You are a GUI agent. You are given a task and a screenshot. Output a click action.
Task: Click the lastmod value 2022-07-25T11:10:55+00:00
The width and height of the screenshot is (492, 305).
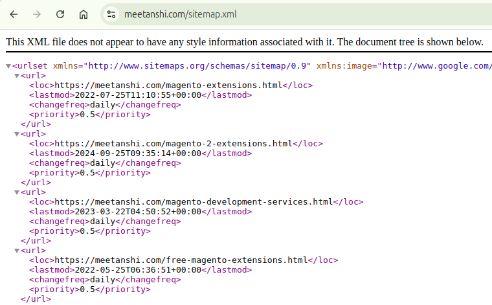click(138, 95)
